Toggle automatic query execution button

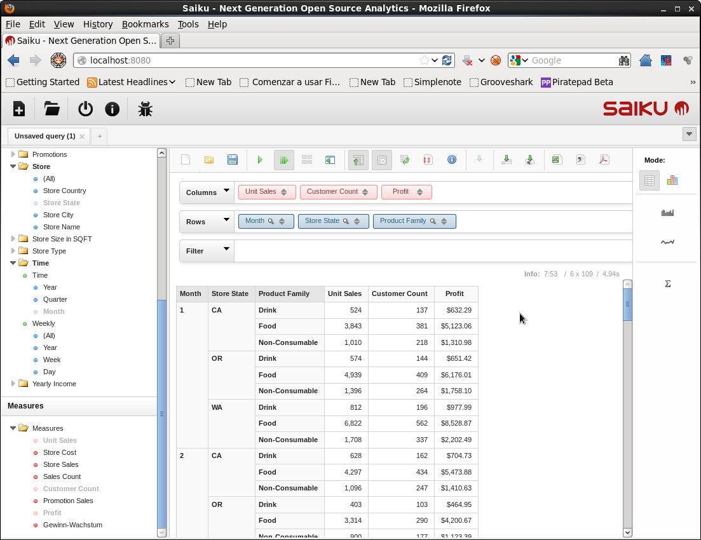284,160
